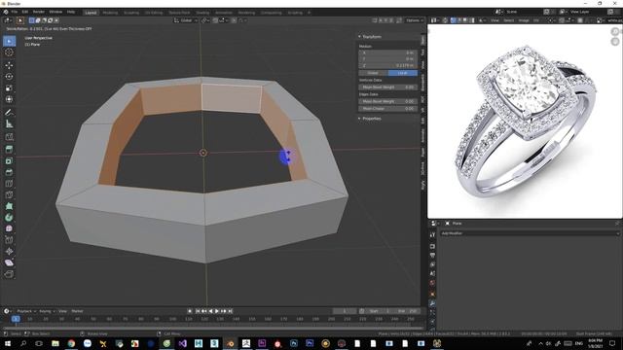This screenshot has height=350, width=623.
Task: Select the Extrude Region tool
Action: tap(9, 149)
